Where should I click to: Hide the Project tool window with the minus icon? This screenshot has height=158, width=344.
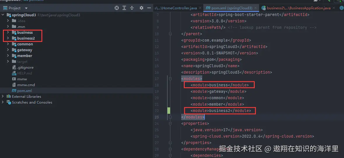[x=149, y=8]
